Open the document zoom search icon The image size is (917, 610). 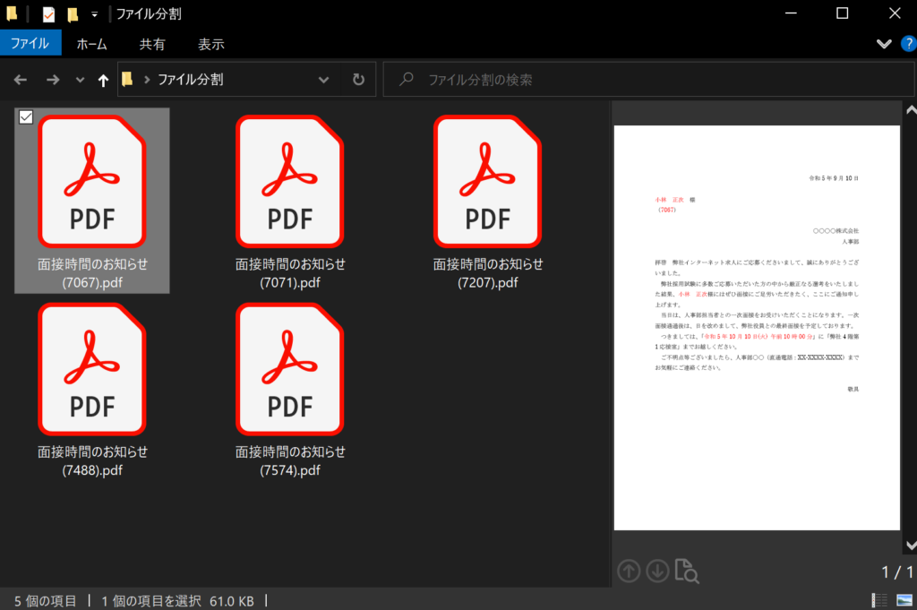click(687, 571)
